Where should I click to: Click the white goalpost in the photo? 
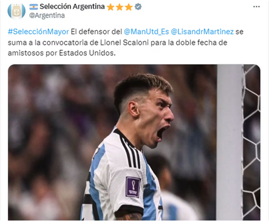pos(230,142)
